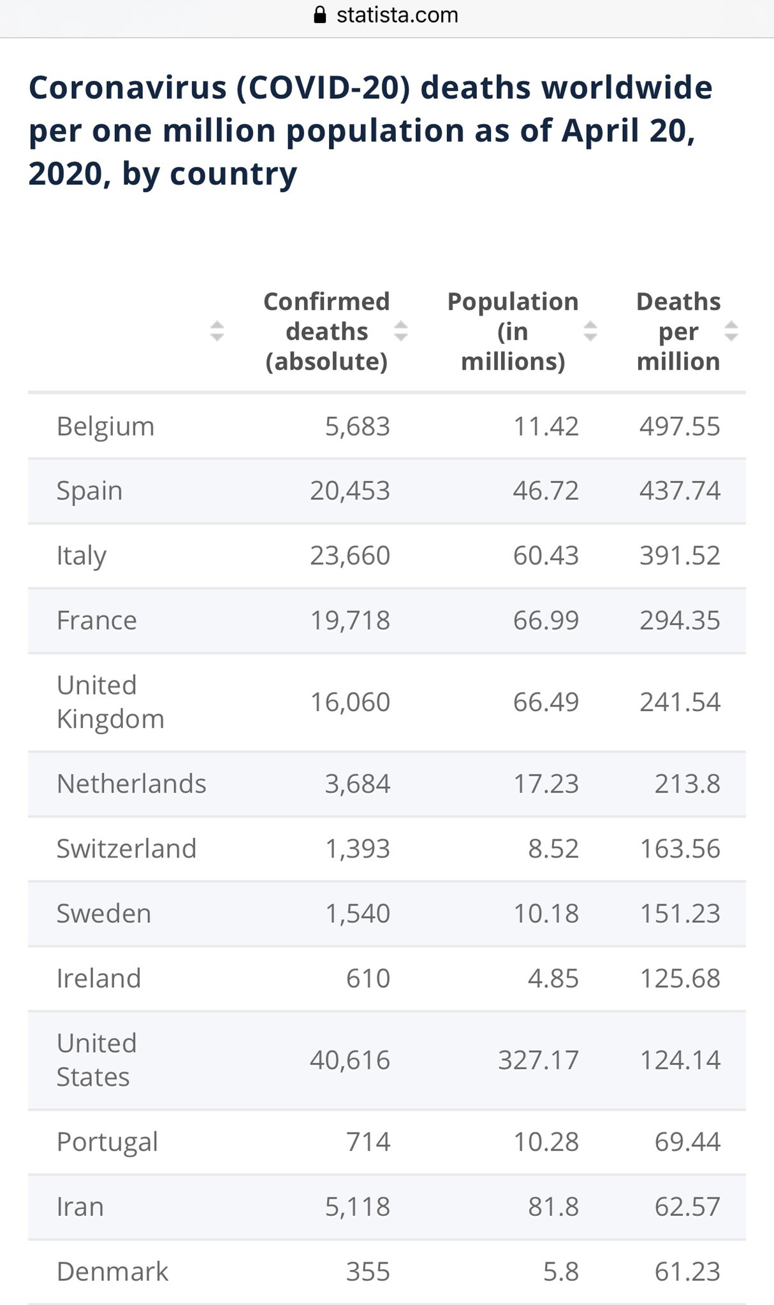Select the Iran row
Screen dimensions: 774x1305
click(387, 1207)
